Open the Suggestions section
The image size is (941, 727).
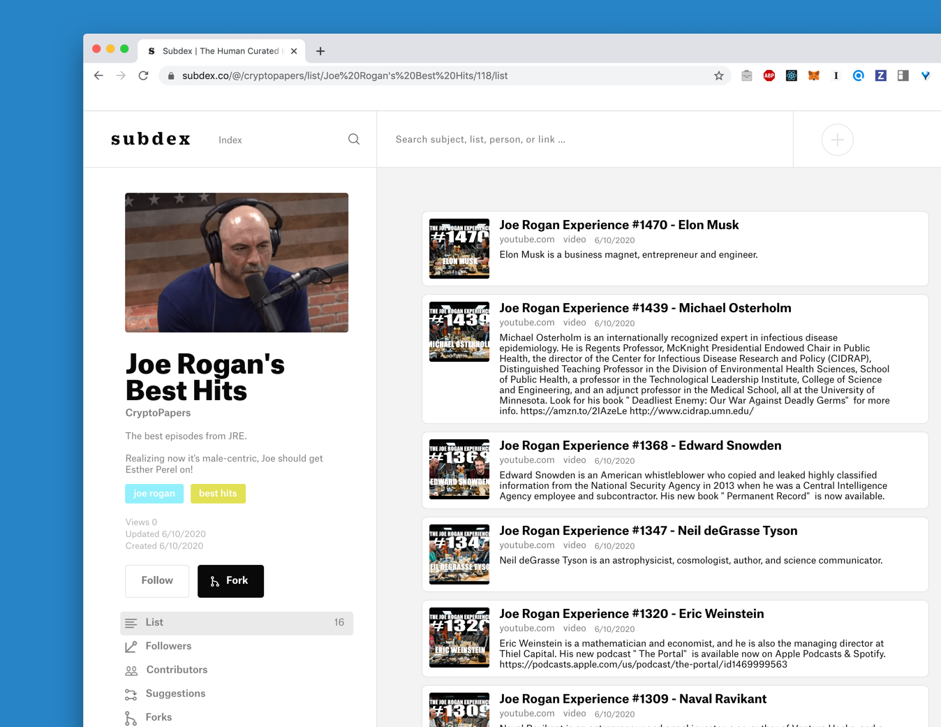click(175, 694)
